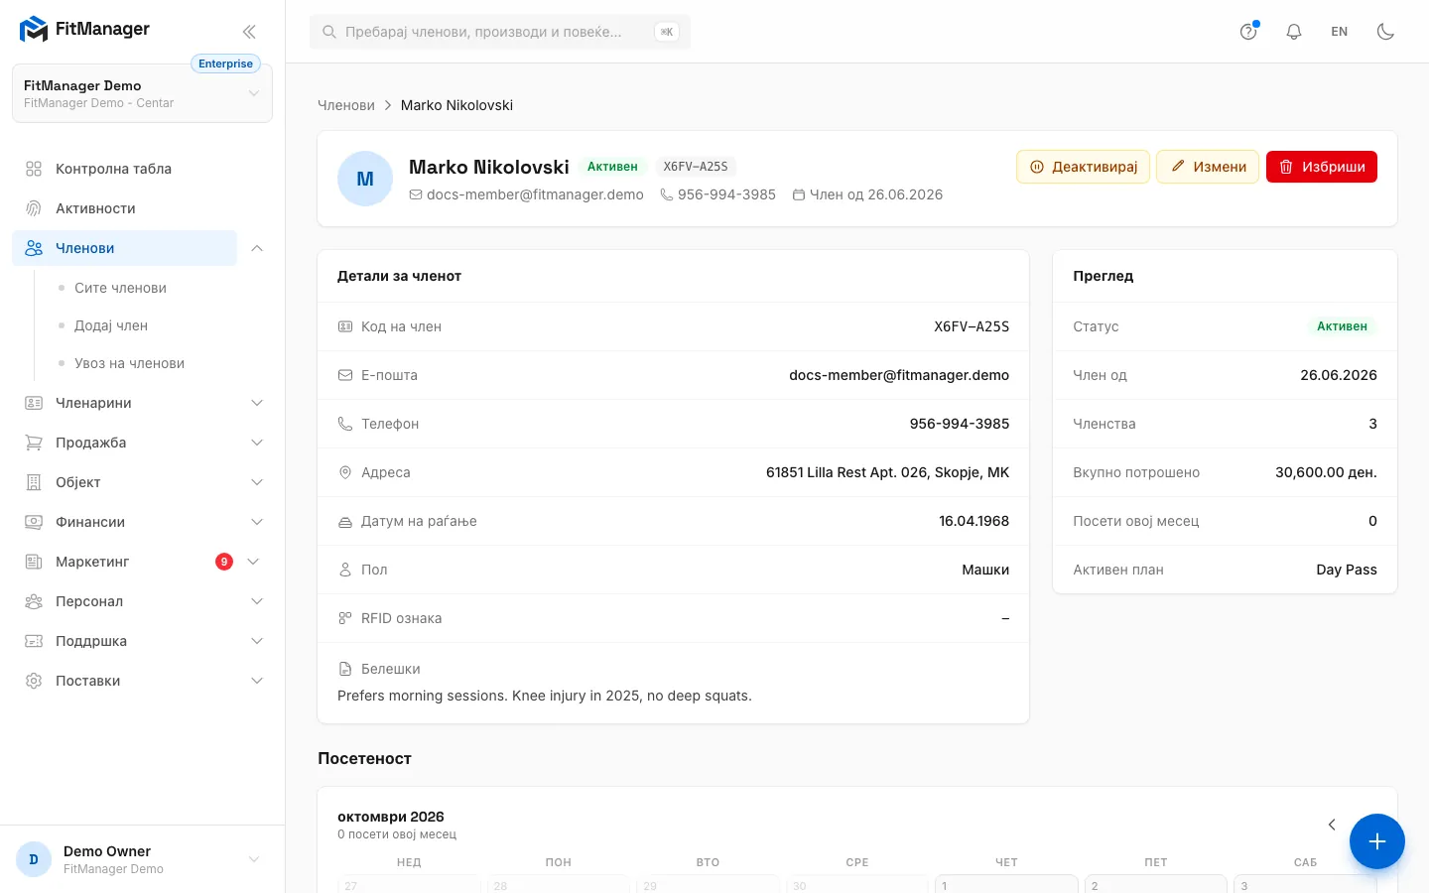1429x893 pixels.
Task: Change language with EN button
Action: tap(1340, 32)
